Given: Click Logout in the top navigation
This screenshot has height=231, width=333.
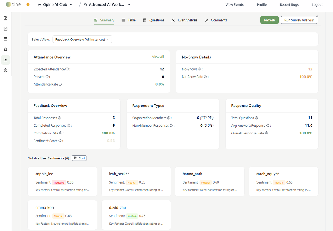Looking at the screenshot, I should click(317, 5).
